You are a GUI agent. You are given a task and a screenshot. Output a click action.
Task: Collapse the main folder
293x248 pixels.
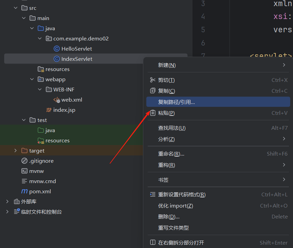(x=24, y=18)
